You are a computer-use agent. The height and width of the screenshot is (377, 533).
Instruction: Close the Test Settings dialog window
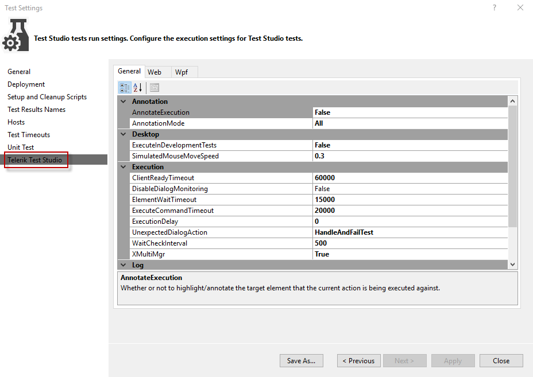point(520,7)
